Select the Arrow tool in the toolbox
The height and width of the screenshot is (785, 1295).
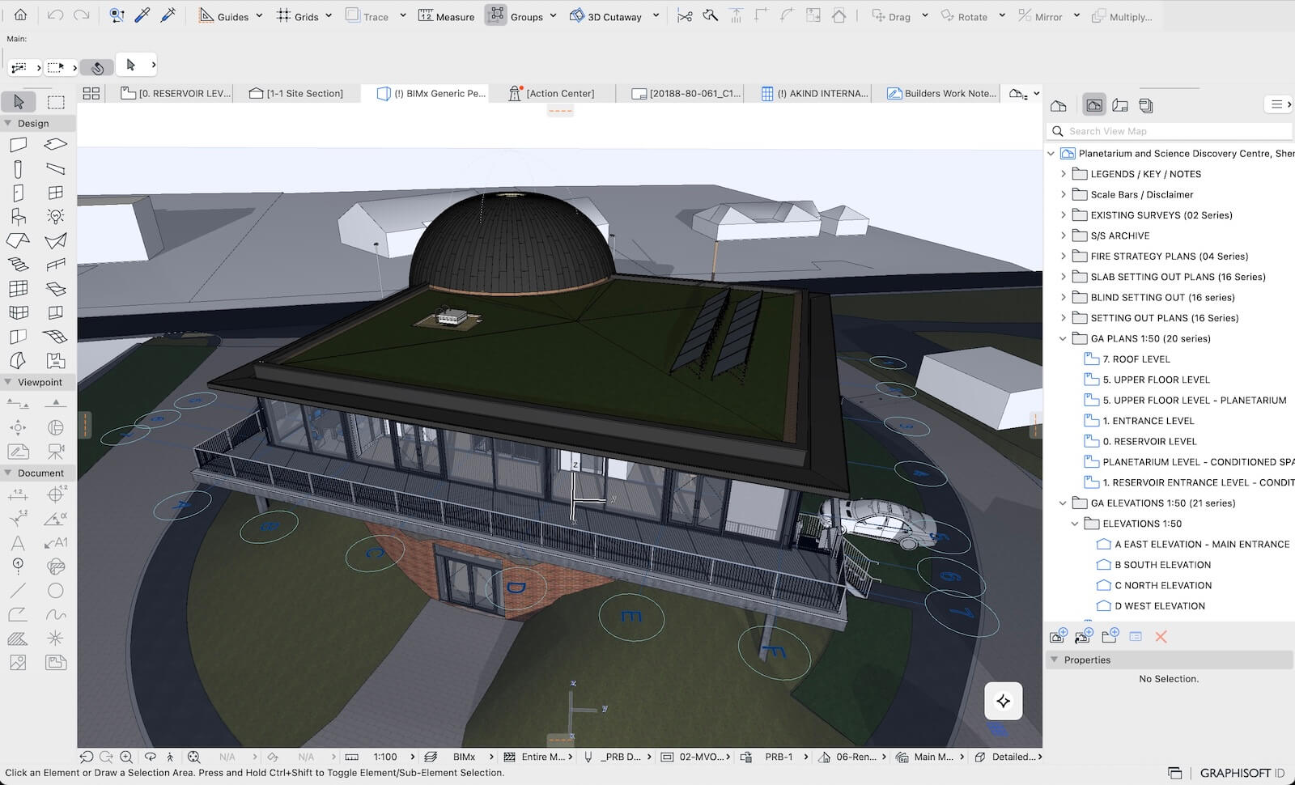pos(19,101)
